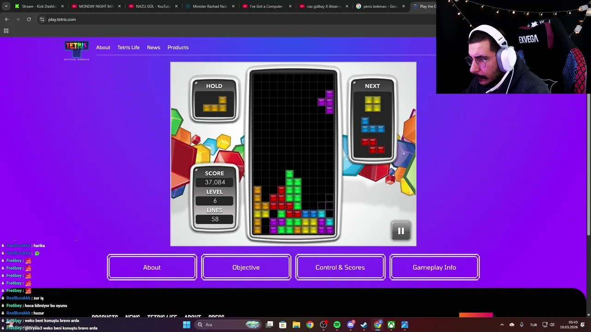
Task: Close the I've Got a Computer tab
Action: [x=289, y=6]
